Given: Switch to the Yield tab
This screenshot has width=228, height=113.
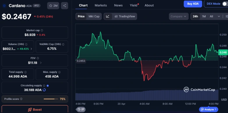Looking at the screenshot, I should pyautogui.click(x=134, y=5).
